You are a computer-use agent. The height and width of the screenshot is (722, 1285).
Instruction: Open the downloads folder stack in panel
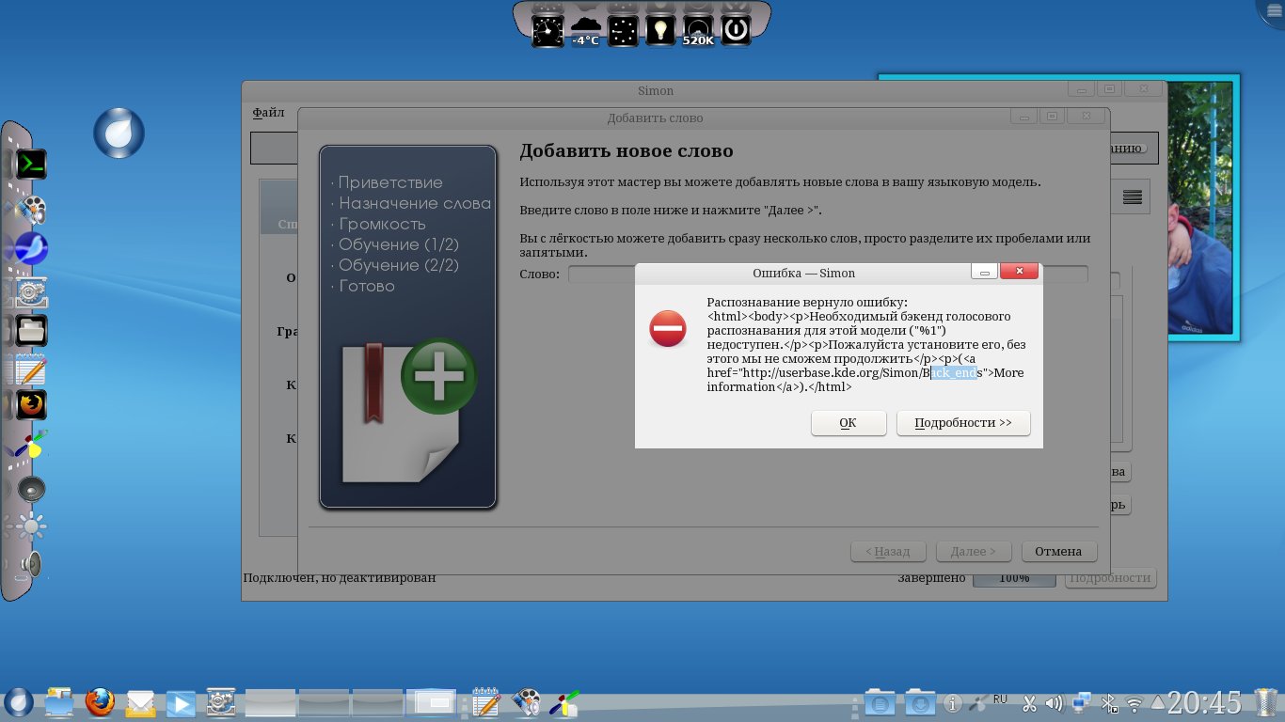pyautogui.click(x=919, y=702)
